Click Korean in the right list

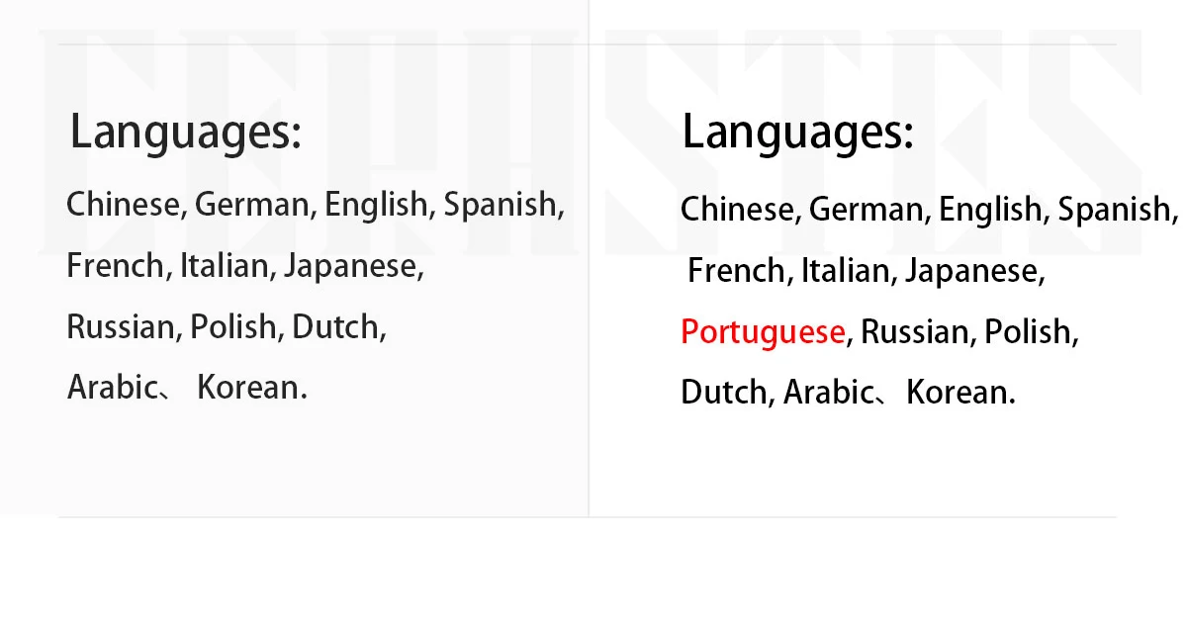[x=958, y=393]
